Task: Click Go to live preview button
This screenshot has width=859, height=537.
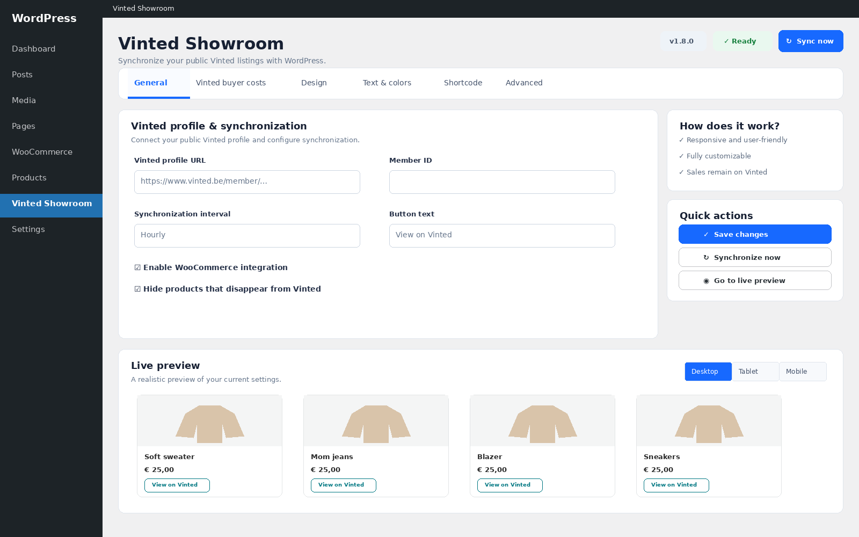Action: point(755,280)
